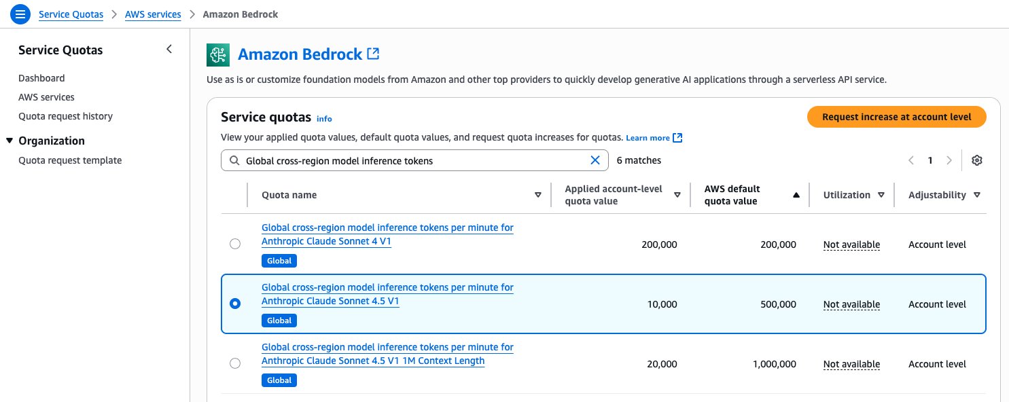Screen dimensions: 1009x402
Task: Sort by Quota name column
Action: tap(537, 195)
